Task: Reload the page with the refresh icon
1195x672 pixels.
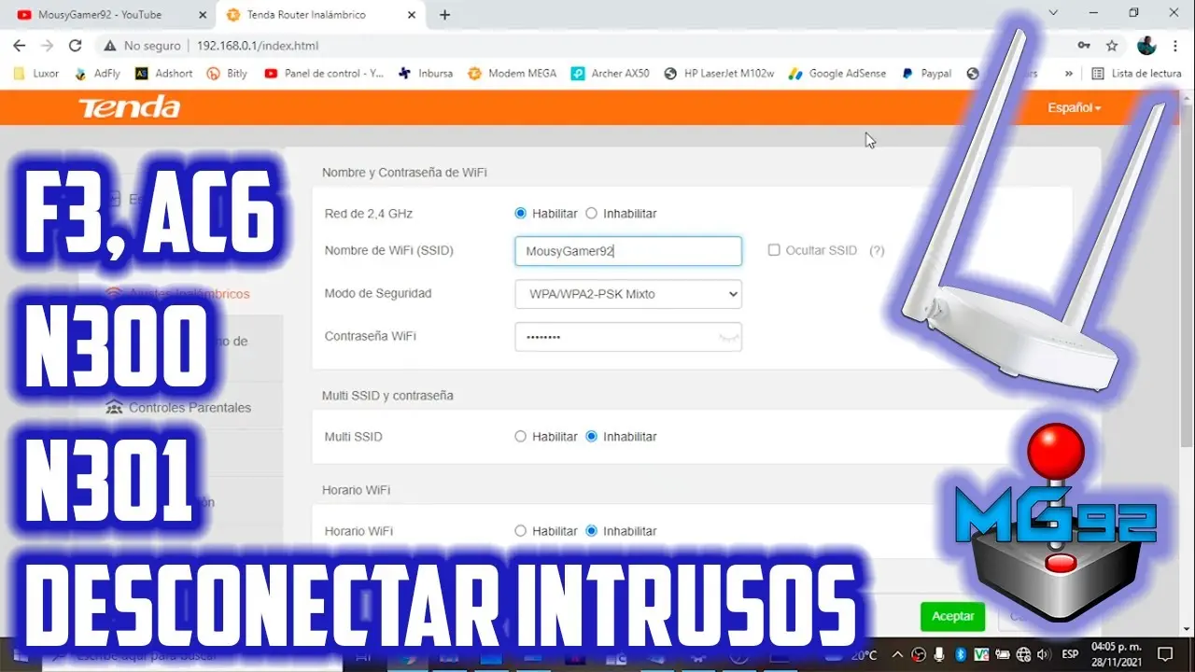Action: pos(76,45)
